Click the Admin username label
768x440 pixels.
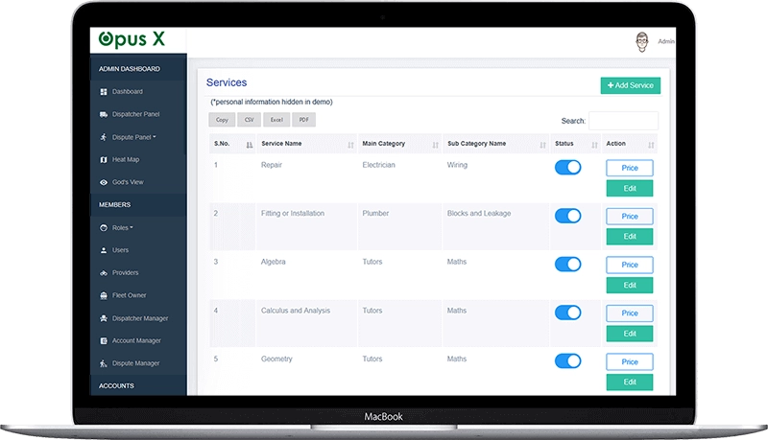coord(665,41)
